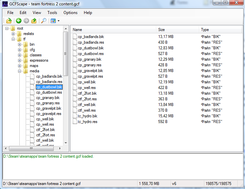245x189 pixels.
Task: Open the views dropdown arrow
Action: [x=59, y=21]
